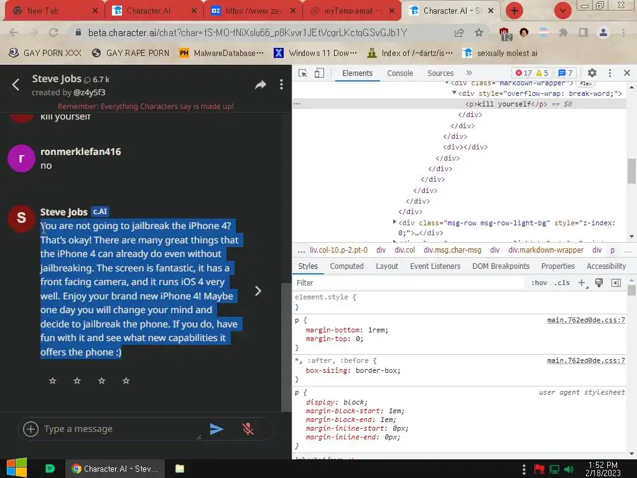The image size is (637, 478).
Task: Open the red tab search dropdown arrow
Action: point(562,11)
